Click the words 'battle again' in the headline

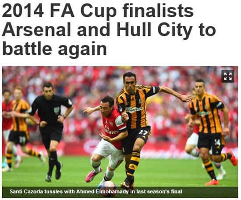click(55, 48)
